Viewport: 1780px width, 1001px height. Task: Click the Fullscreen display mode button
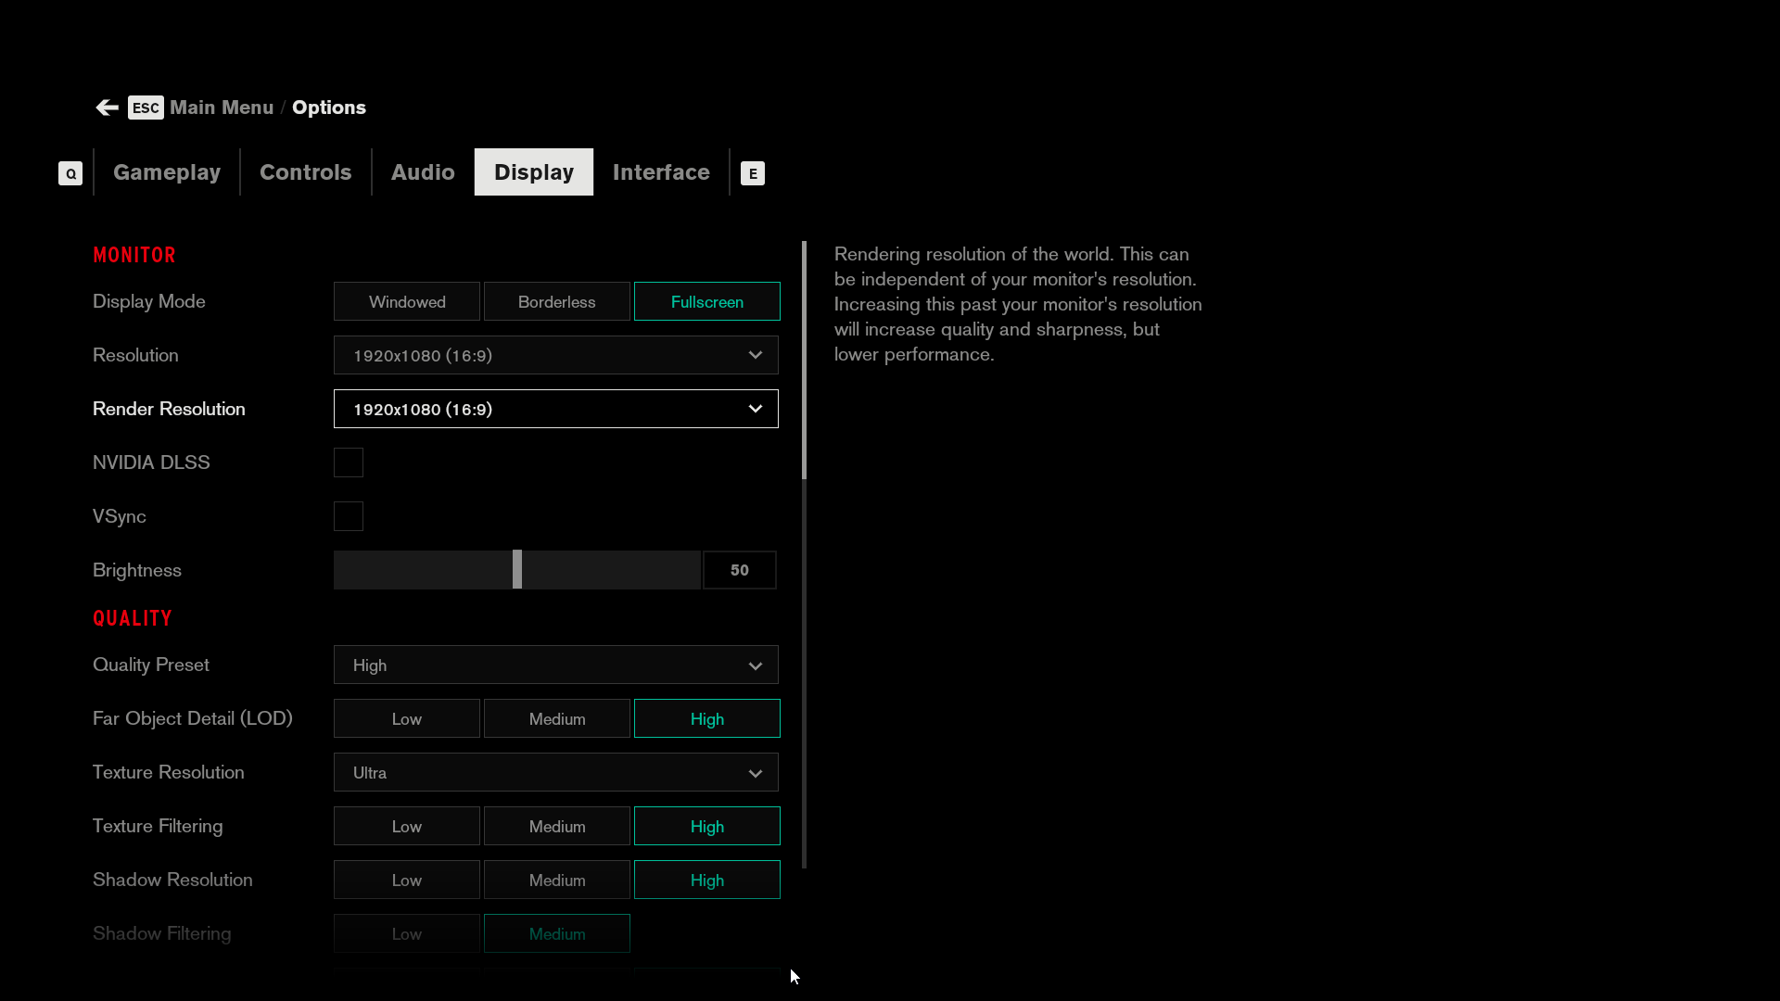(x=706, y=302)
